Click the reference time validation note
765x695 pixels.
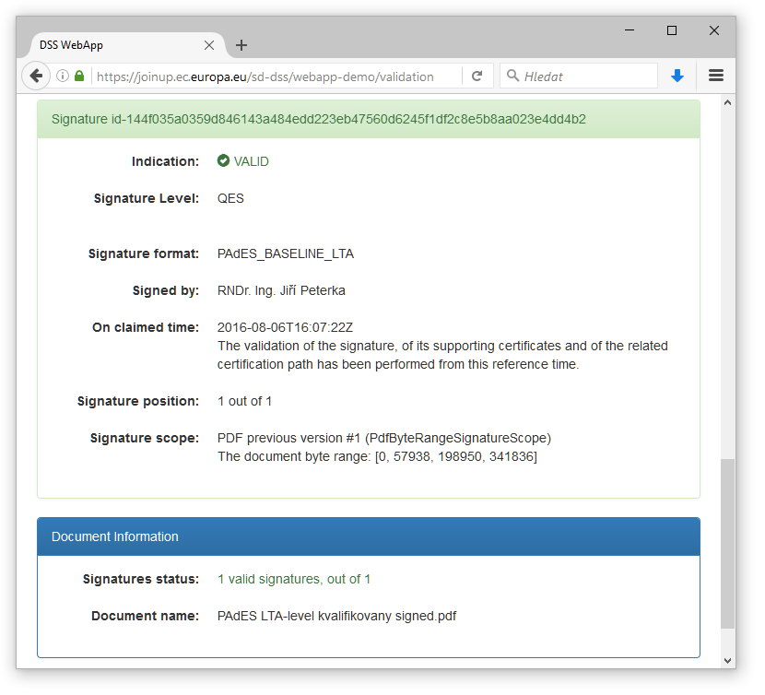[442, 355]
